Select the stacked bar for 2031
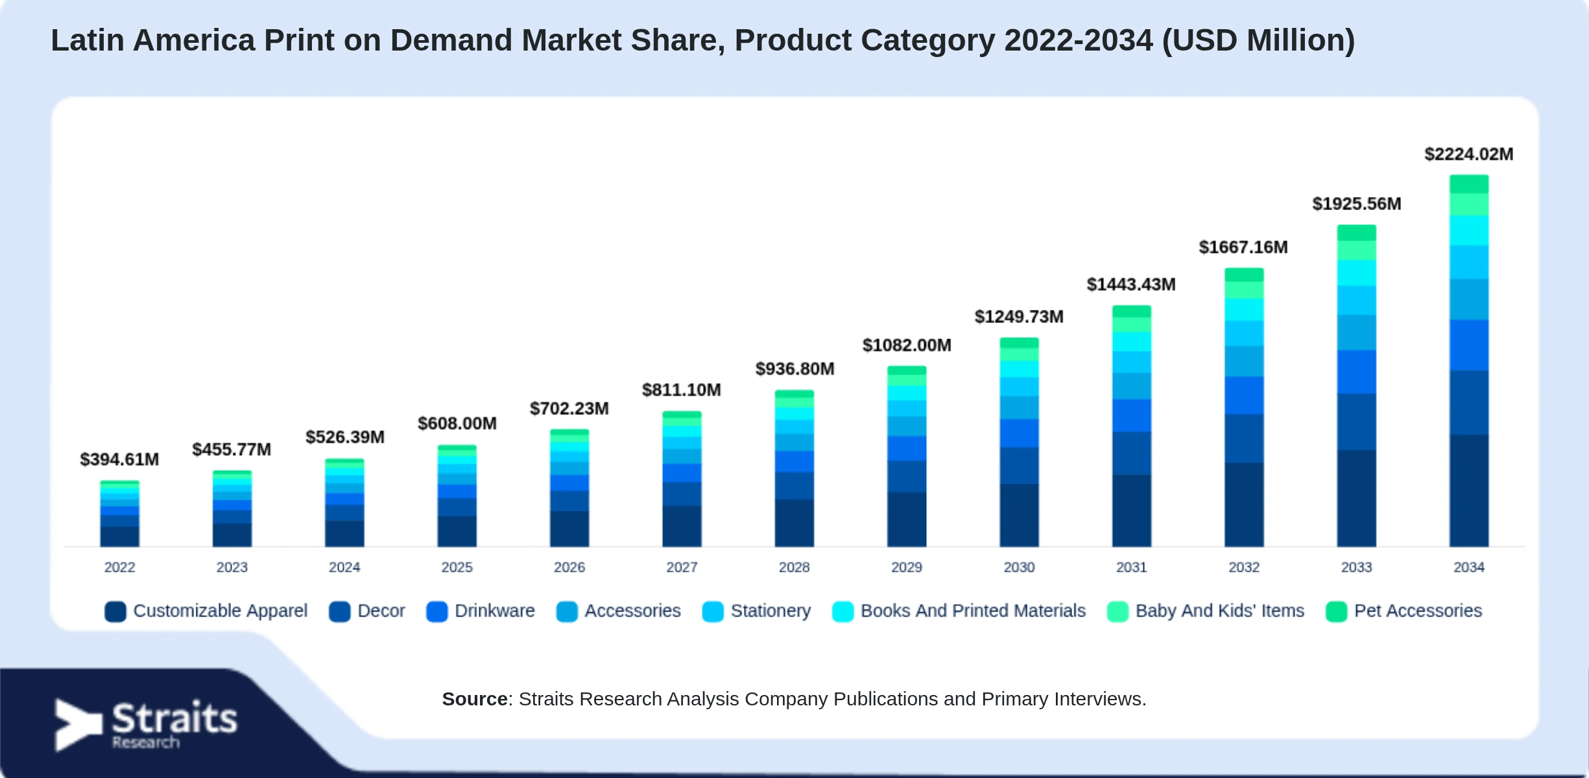1589x778 pixels. [1132, 426]
